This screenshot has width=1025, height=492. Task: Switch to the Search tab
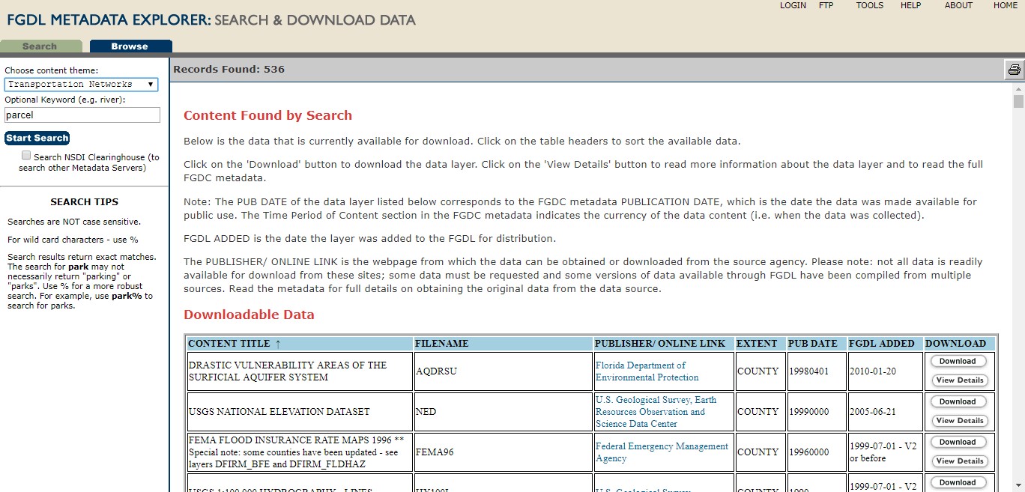pyautogui.click(x=40, y=46)
